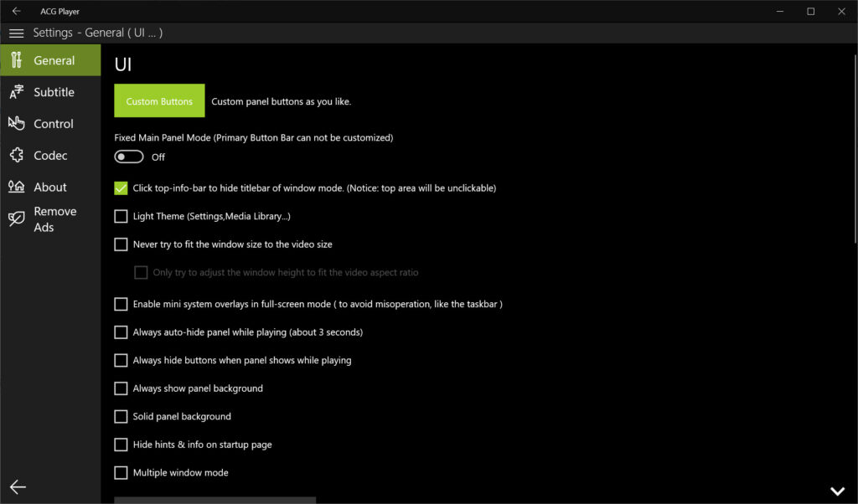
Task: Click the scroll-down chevron at bottom right
Action: (837, 491)
